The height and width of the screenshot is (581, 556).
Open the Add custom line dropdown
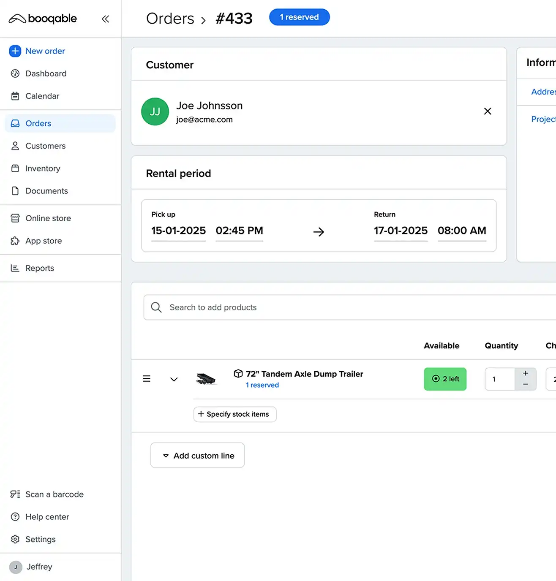(197, 455)
